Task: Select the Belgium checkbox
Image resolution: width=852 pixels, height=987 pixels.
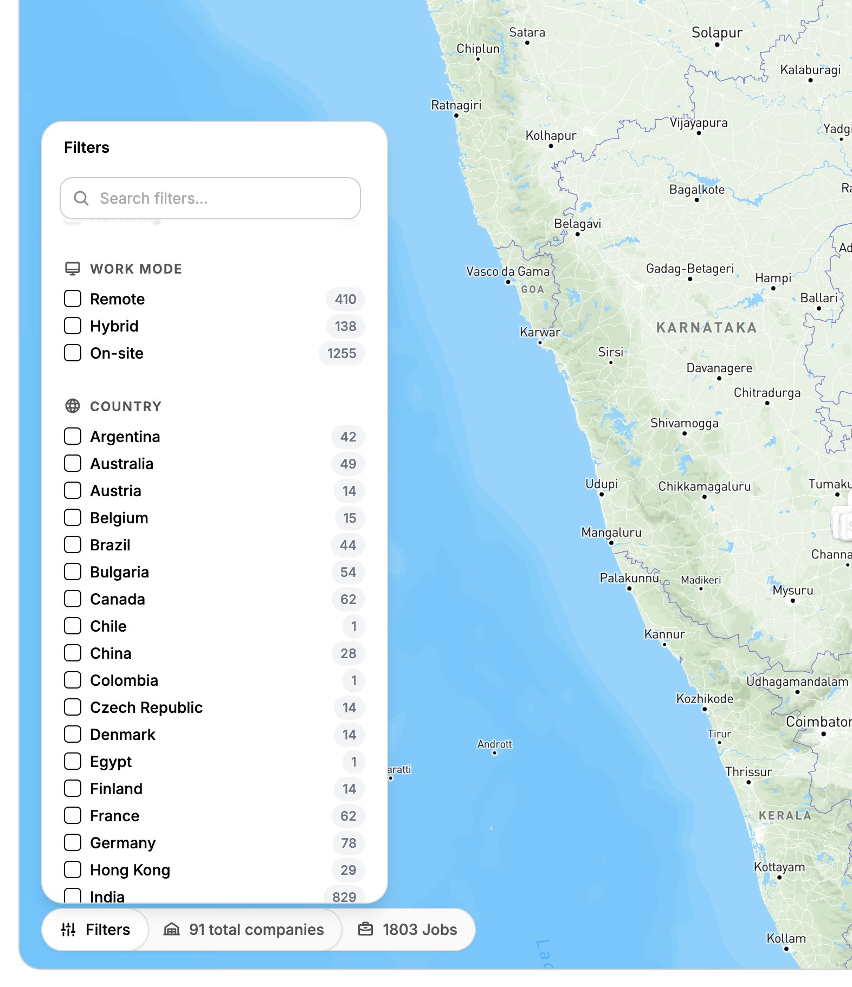Action: (73, 518)
